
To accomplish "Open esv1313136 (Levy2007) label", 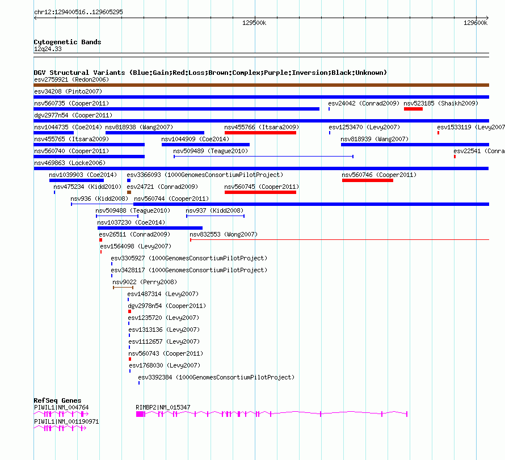I will pyautogui.click(x=164, y=330).
